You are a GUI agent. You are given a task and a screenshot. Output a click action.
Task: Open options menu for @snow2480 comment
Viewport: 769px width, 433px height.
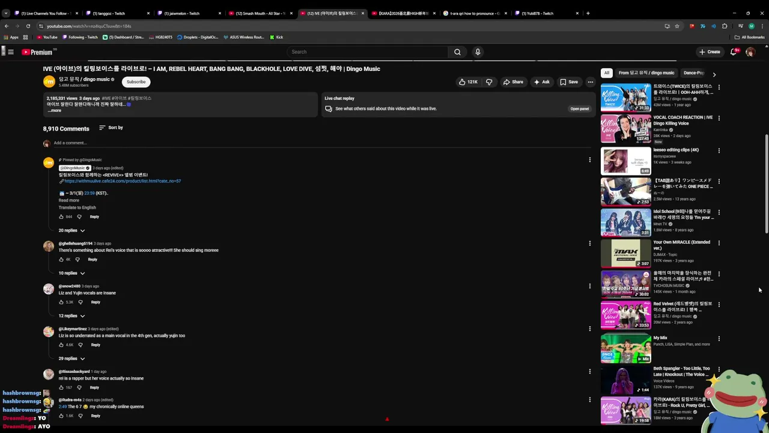pos(590,286)
